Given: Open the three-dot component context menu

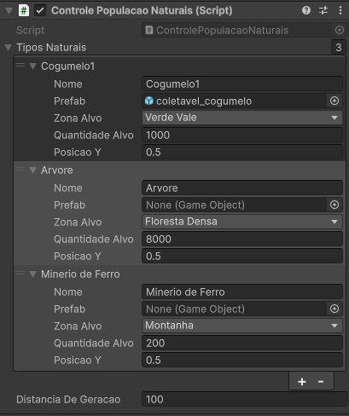Looking at the screenshot, I should click(340, 10).
